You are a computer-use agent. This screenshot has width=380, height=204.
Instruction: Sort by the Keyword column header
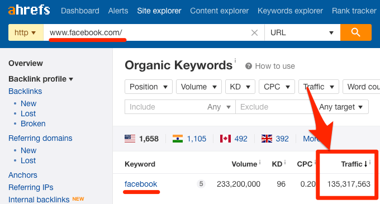140,164
